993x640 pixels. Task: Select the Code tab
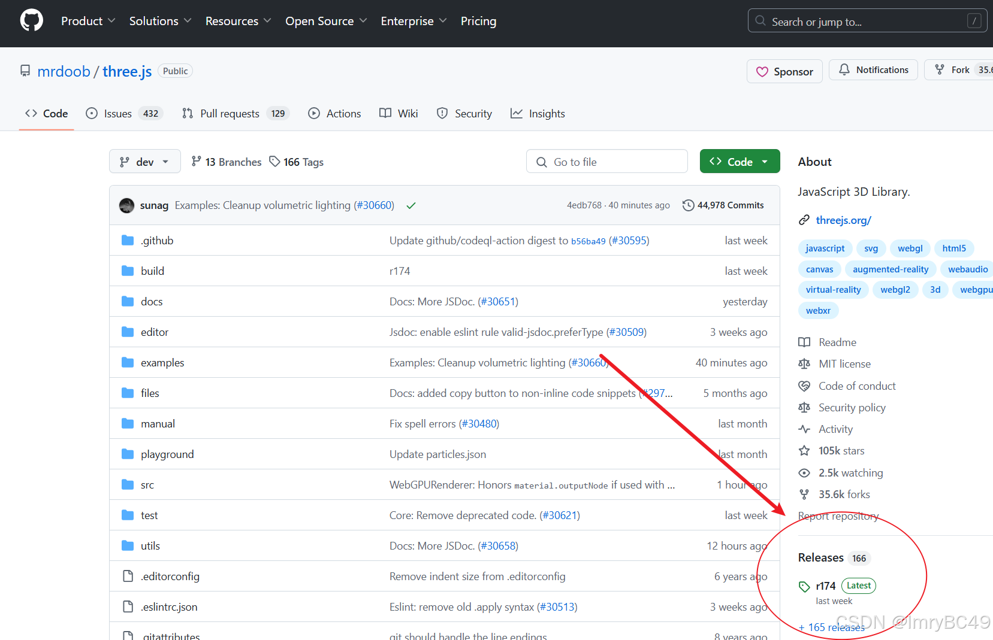click(x=46, y=113)
